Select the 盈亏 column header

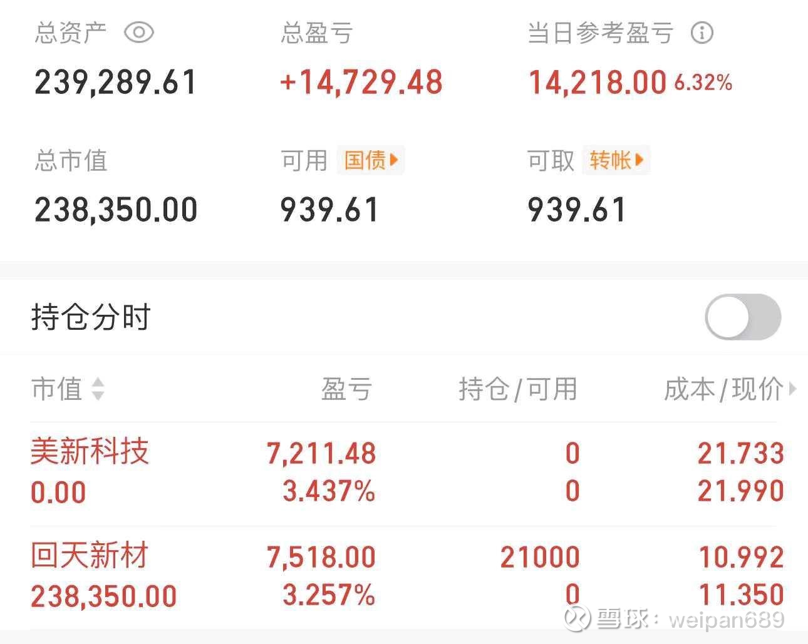[x=346, y=389]
